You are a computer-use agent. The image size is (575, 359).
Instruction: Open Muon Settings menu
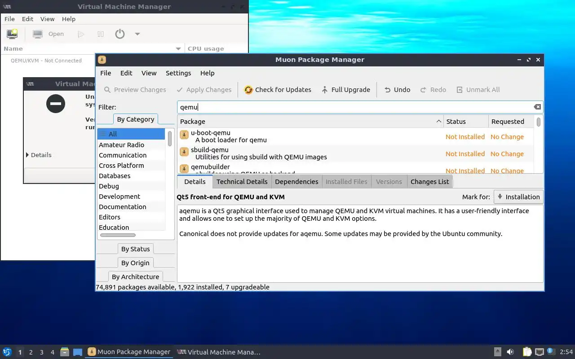tap(178, 73)
